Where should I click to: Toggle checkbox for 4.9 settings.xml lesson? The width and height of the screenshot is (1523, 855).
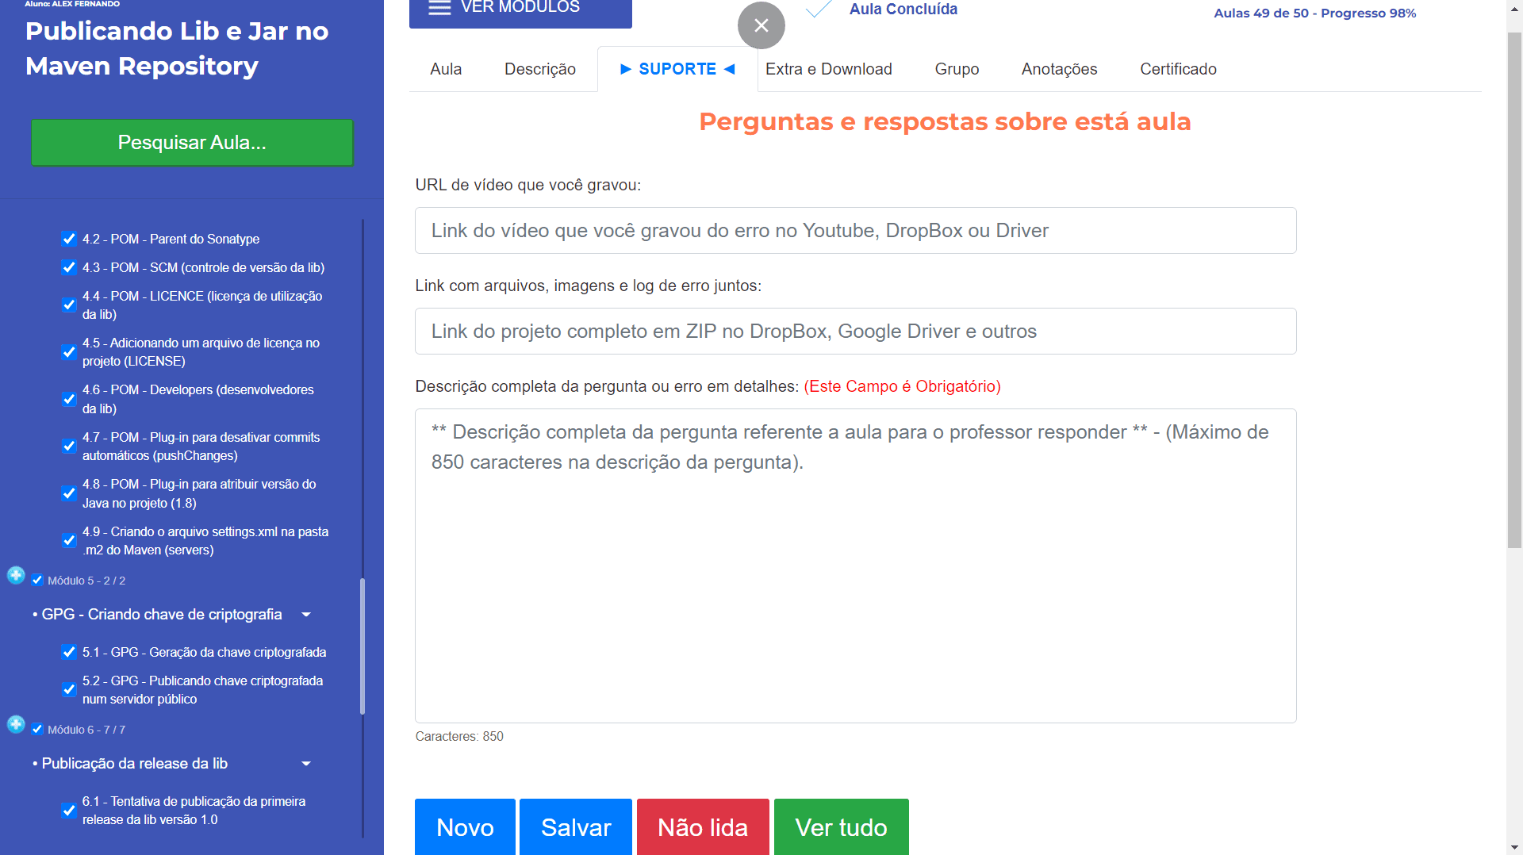pyautogui.click(x=69, y=540)
